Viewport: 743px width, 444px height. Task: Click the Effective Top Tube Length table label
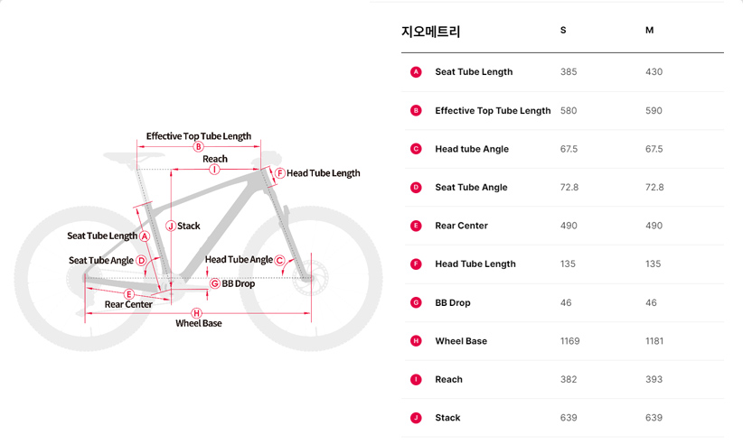point(493,111)
